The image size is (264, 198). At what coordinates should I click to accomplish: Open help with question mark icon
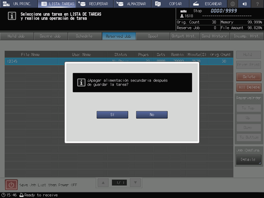[x=257, y=4]
